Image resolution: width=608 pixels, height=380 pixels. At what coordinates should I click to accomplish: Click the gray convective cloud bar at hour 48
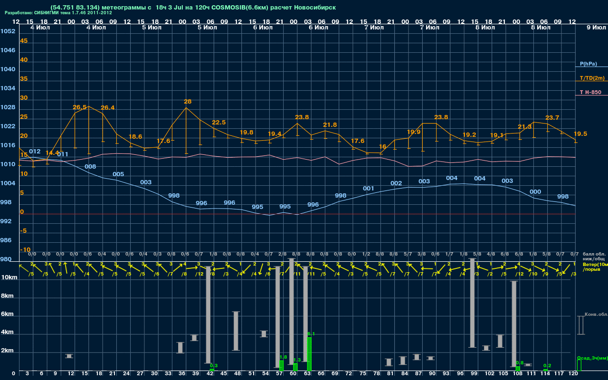click(x=236, y=331)
